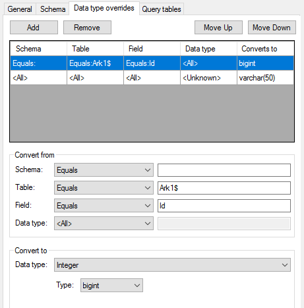This screenshot has height=308, width=304.
Task: Expand the Convert from Data type dropdown
Action: point(104,224)
